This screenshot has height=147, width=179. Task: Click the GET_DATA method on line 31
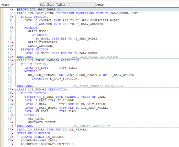click(36, 119)
